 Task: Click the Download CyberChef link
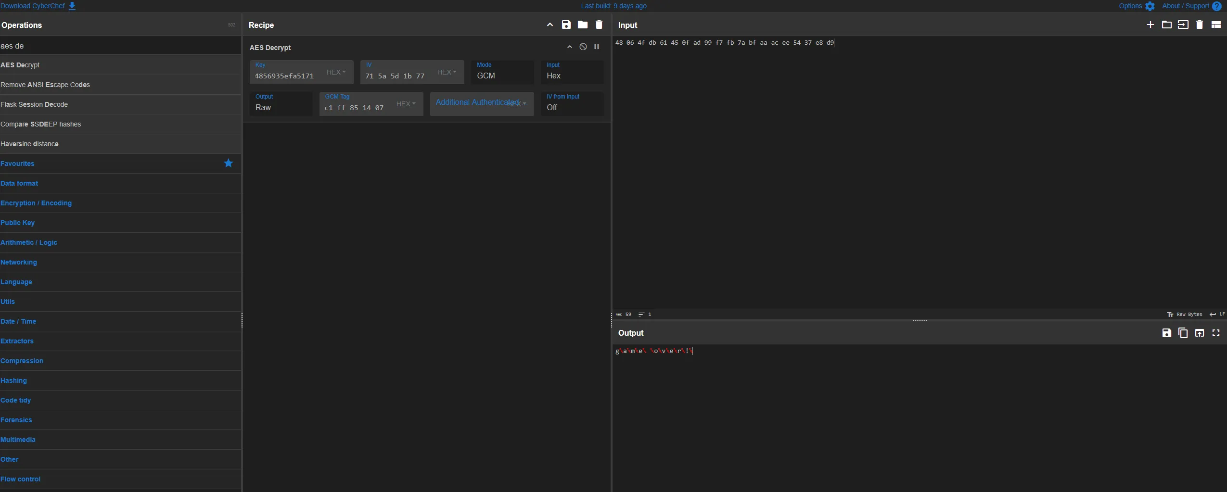[x=33, y=6]
